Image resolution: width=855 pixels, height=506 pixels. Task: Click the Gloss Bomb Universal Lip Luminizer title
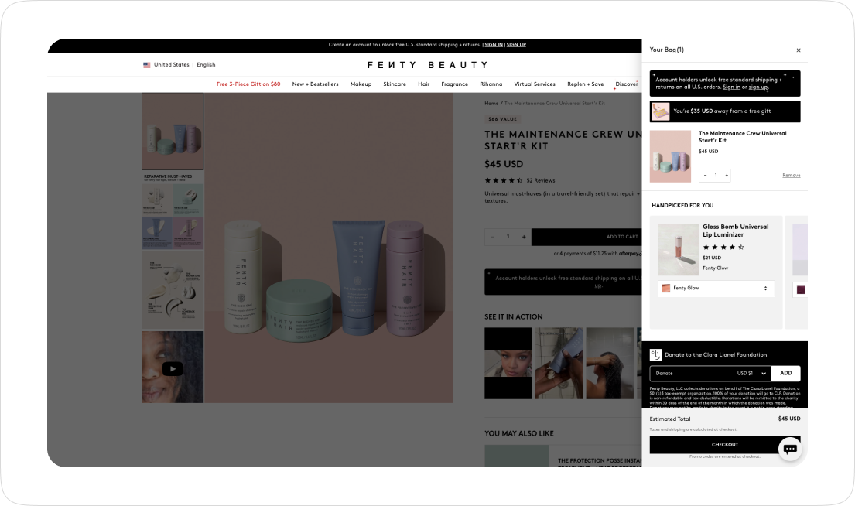point(735,231)
